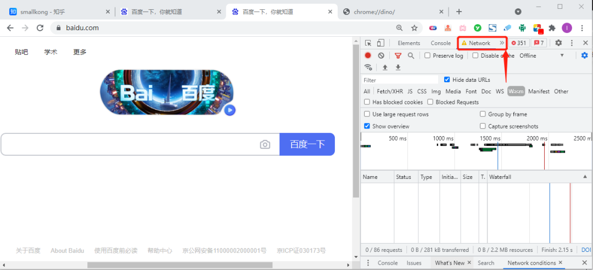Toggle the Disable cache checkbox
The height and width of the screenshot is (270, 593).
click(475, 55)
